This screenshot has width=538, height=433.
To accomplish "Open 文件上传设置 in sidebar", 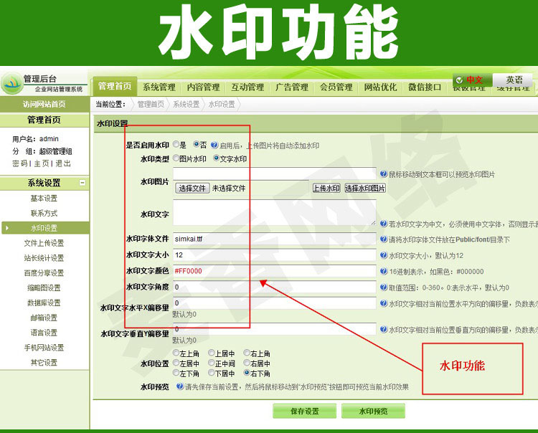I will [44, 243].
